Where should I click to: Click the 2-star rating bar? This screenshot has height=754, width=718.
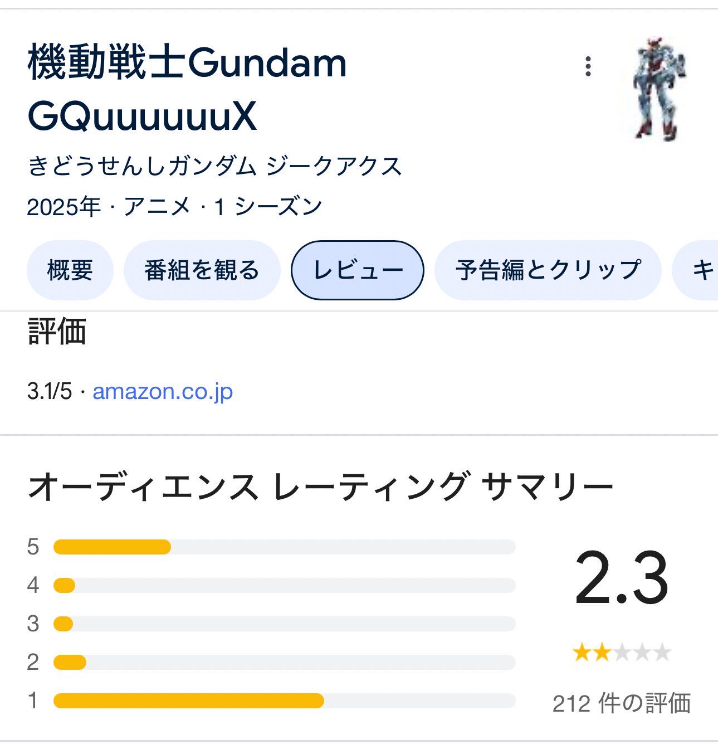[284, 663]
